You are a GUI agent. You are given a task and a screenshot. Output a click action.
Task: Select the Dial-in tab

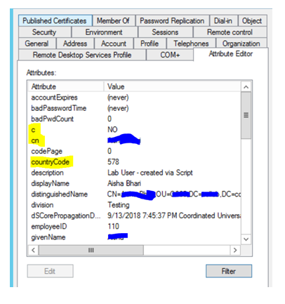pyautogui.click(x=223, y=20)
